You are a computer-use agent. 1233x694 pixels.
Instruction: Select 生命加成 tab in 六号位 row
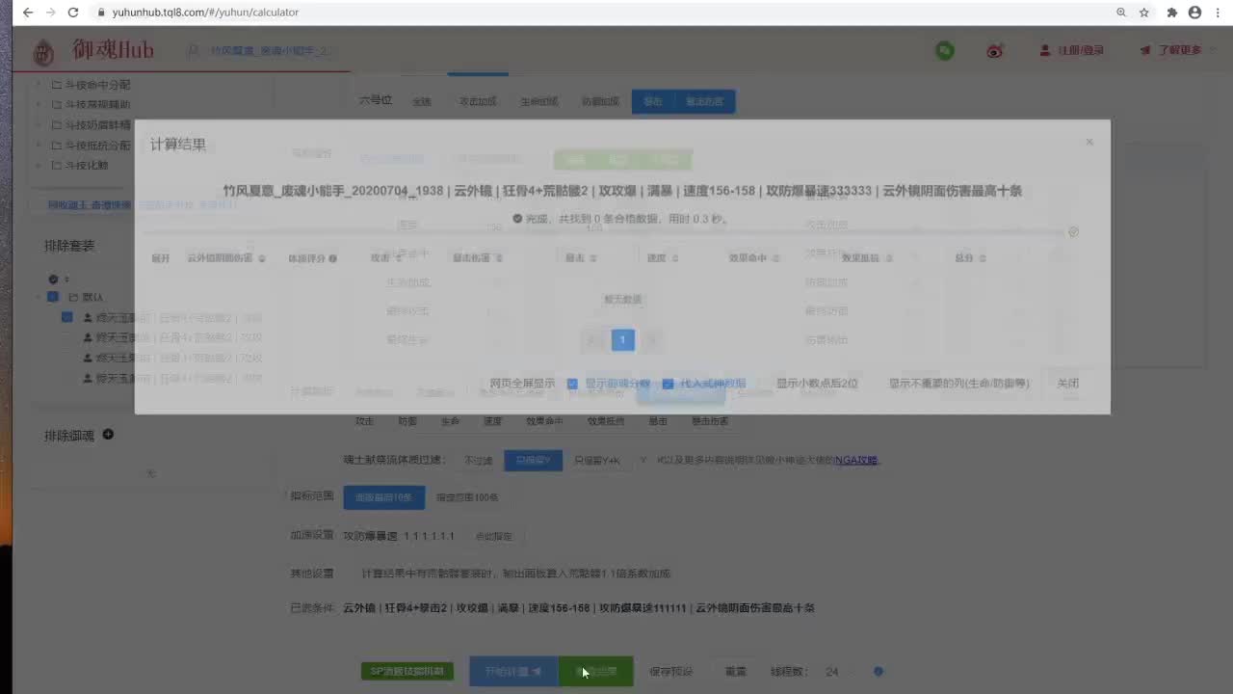coord(539,101)
